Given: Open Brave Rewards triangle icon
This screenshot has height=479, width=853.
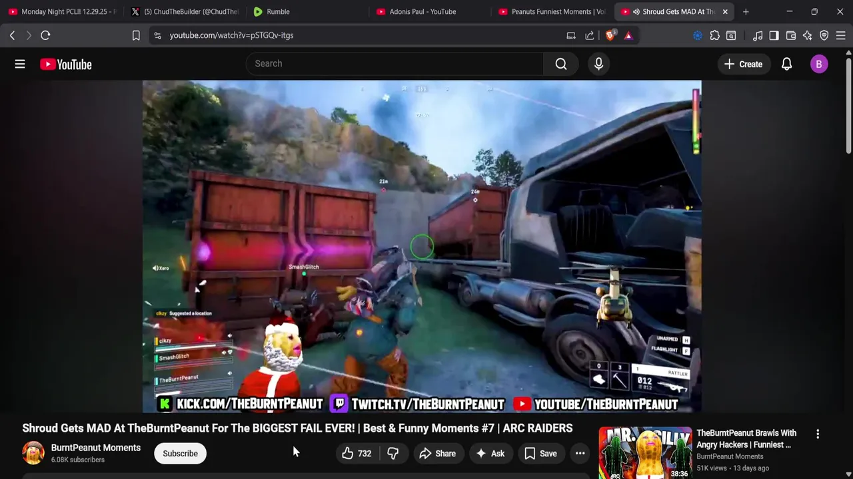Looking at the screenshot, I should (x=628, y=35).
